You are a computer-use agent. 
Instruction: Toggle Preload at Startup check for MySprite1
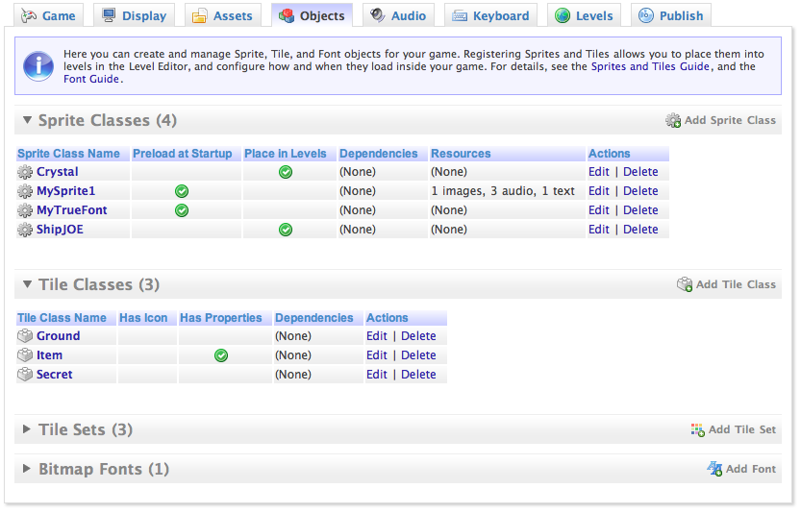[x=182, y=191]
